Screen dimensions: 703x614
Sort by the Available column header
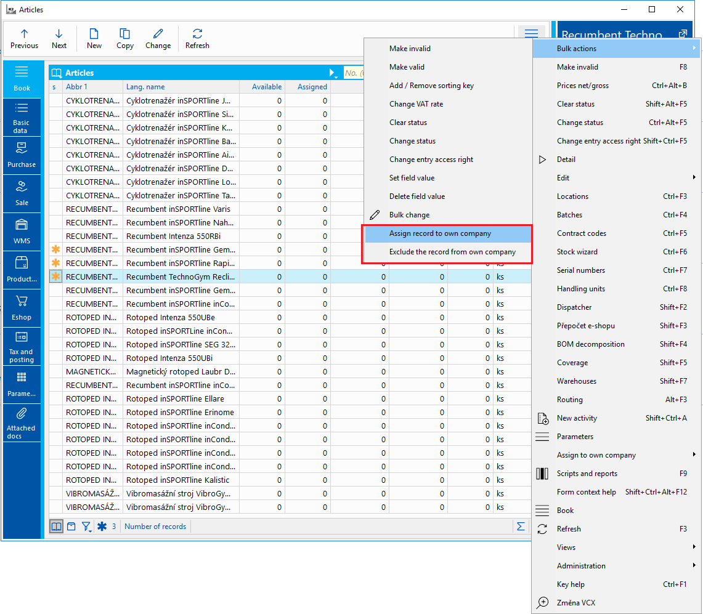(262, 86)
